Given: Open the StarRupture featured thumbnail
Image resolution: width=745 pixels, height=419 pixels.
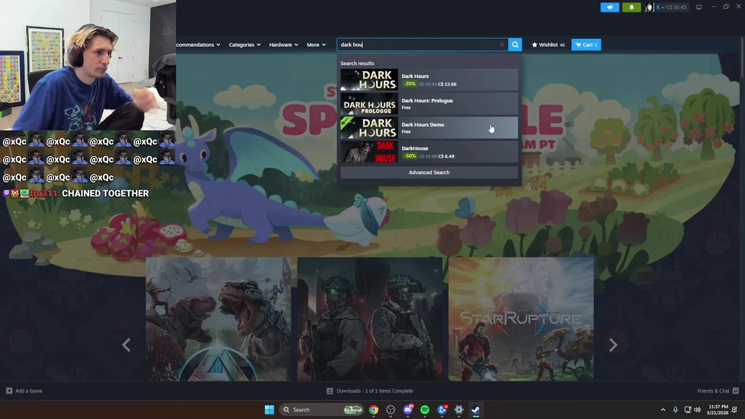Looking at the screenshot, I should (x=521, y=319).
